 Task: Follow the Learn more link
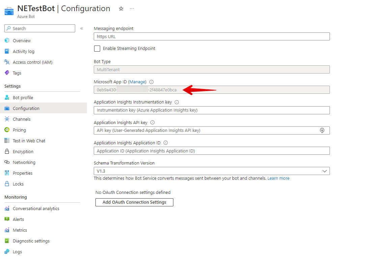pos(278,178)
